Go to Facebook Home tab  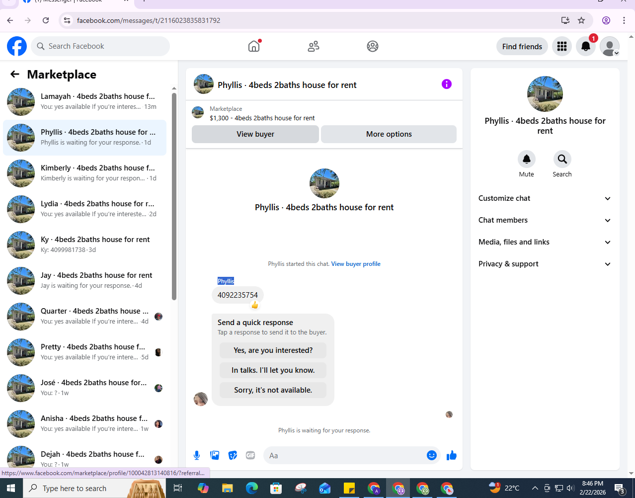coord(254,46)
